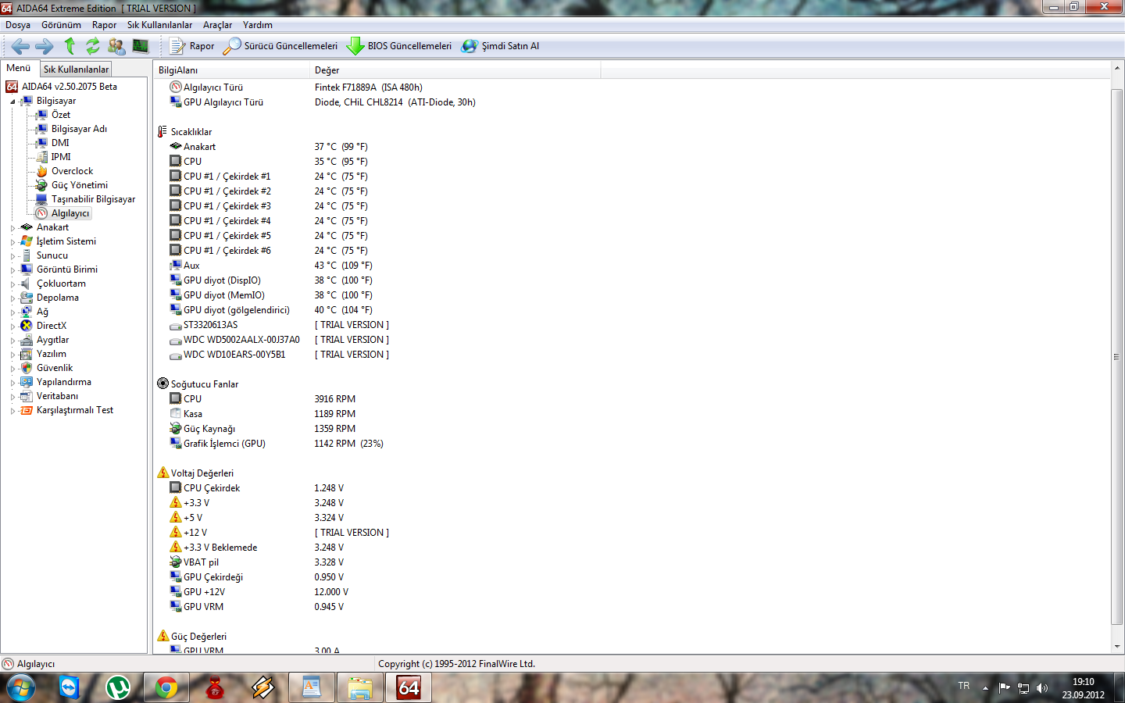The height and width of the screenshot is (703, 1125).
Task: Expand the Sunucu tree node
Action: [12, 256]
